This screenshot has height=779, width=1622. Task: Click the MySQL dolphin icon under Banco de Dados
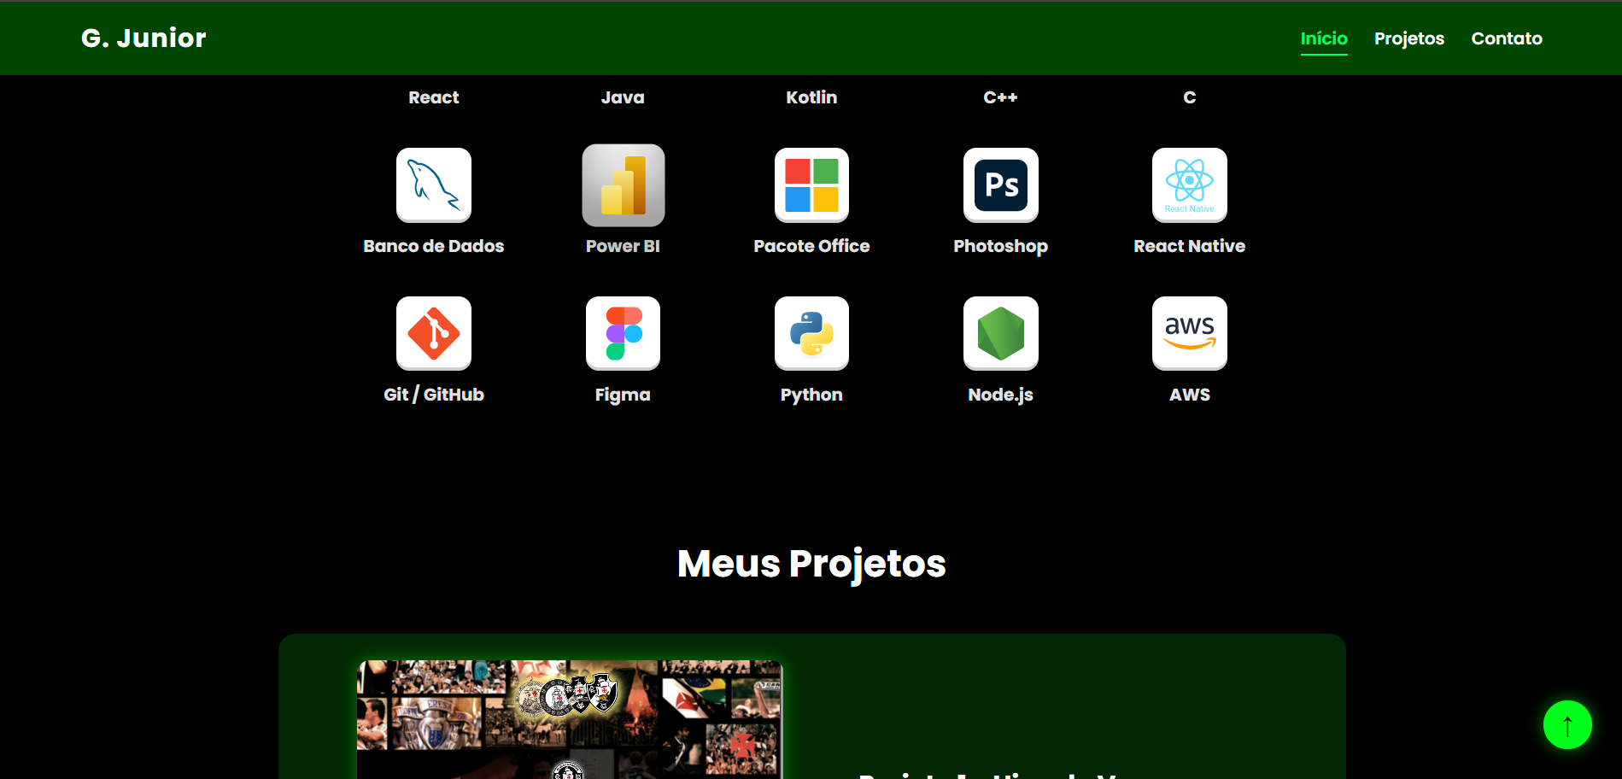(433, 184)
